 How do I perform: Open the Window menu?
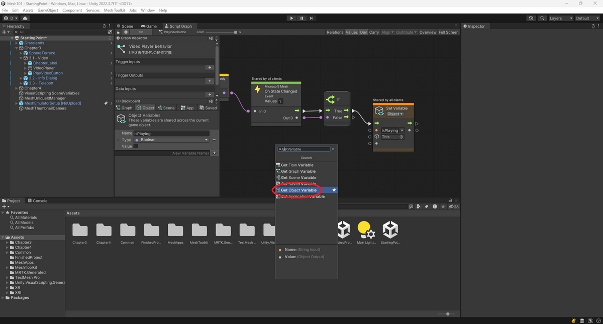point(148,10)
